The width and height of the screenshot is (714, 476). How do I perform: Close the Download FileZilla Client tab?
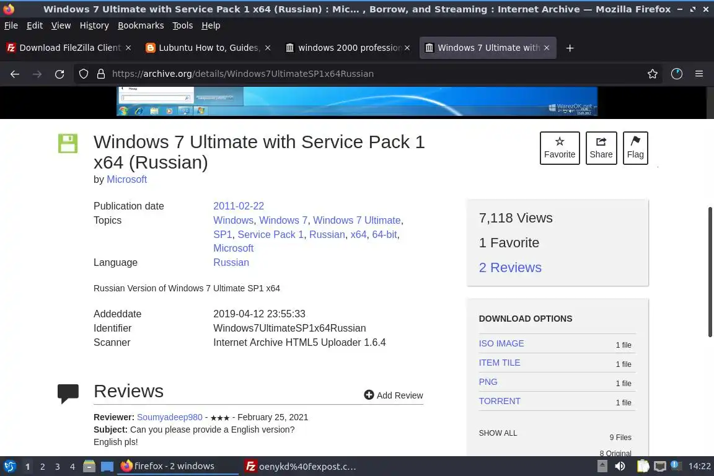tap(128, 48)
